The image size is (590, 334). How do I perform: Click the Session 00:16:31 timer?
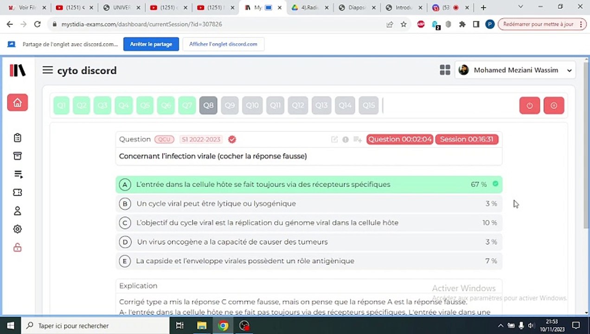(x=466, y=139)
